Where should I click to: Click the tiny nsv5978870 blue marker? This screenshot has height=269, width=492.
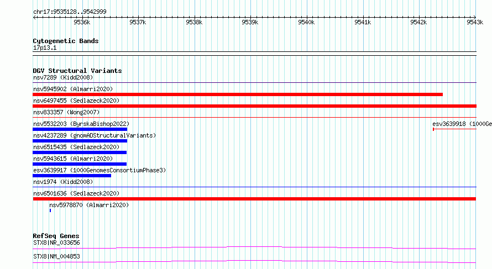coord(50,210)
